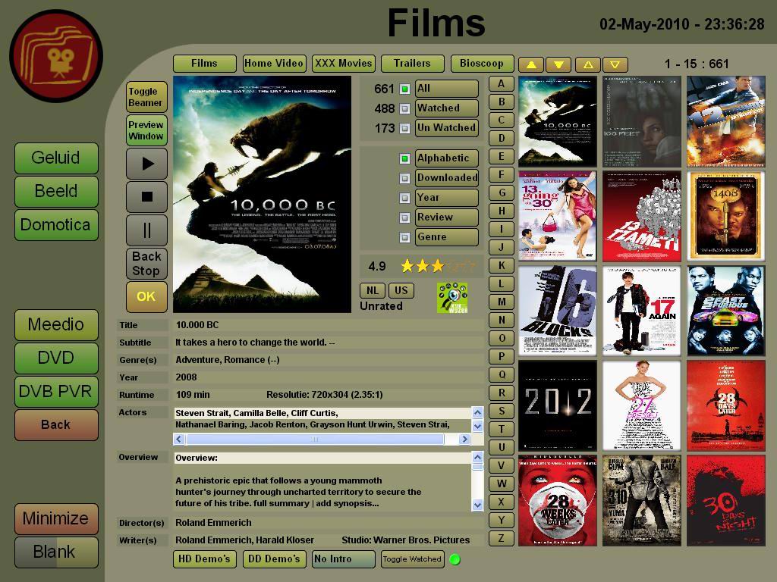The image size is (777, 582).
Task: Jump to movies starting with D
Action: 502,138
